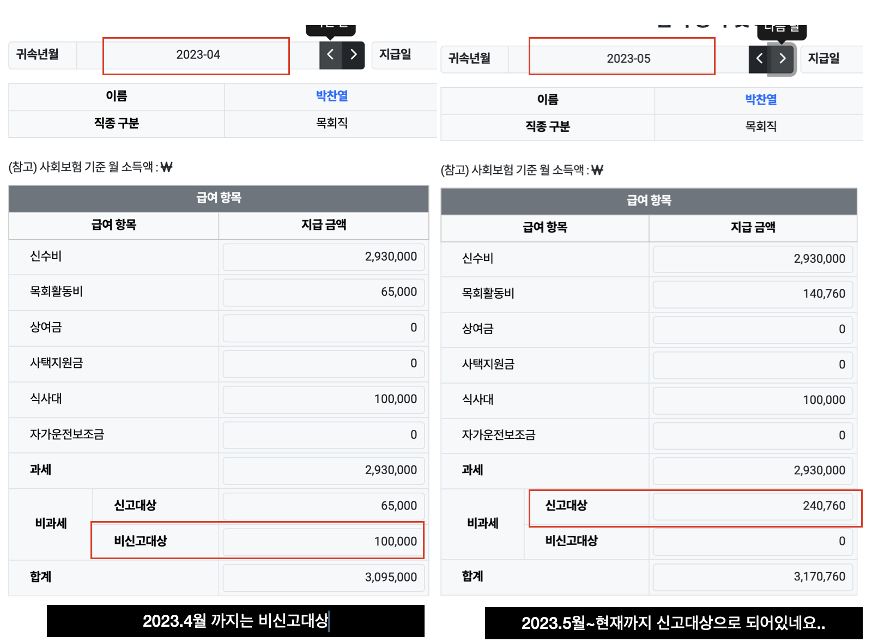Click 목회활동비 amount field showing 140,760
This screenshot has width=872, height=642.
point(753,294)
